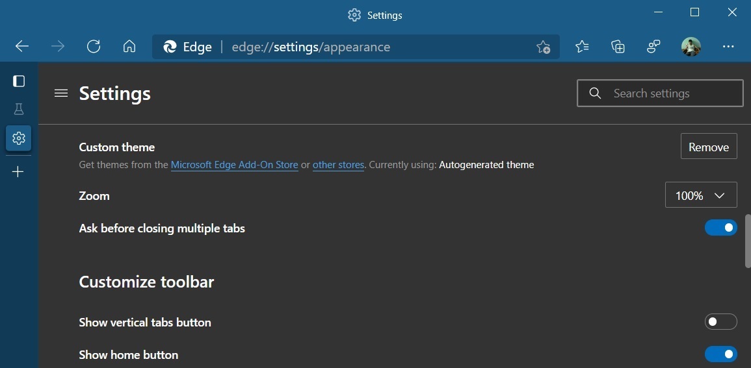Viewport: 751px width, 368px height.
Task: Add this page to favorites star icon
Action: click(543, 47)
